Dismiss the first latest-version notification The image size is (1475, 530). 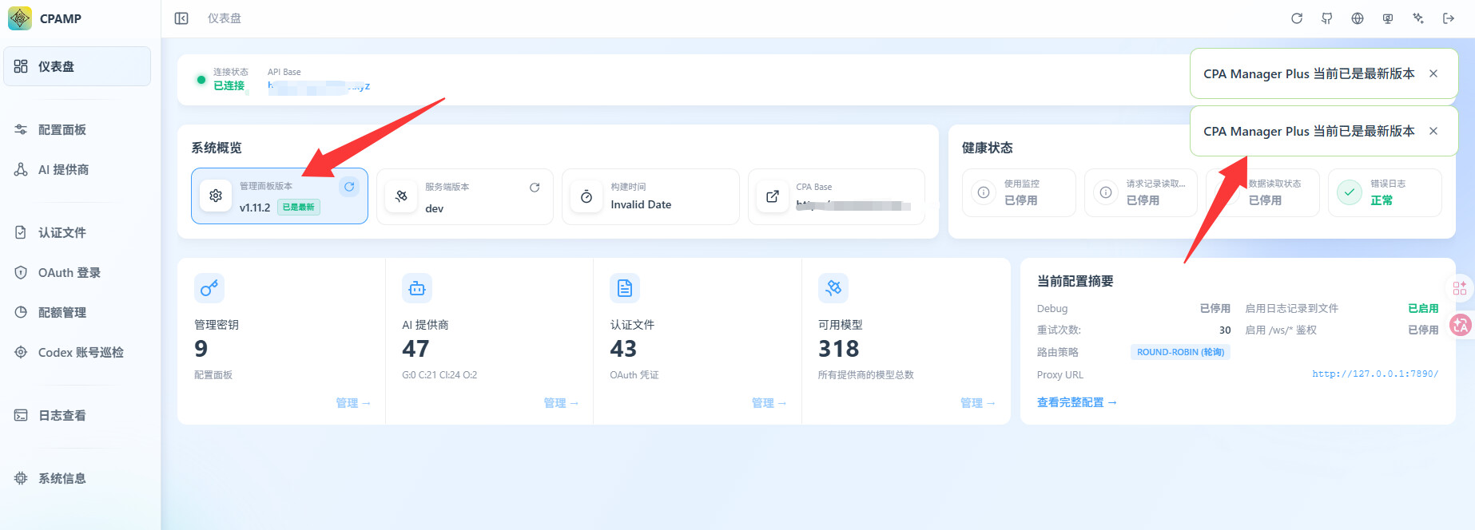pyautogui.click(x=1433, y=73)
